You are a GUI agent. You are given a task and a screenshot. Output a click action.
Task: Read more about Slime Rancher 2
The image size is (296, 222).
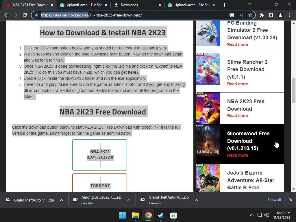click(x=238, y=84)
